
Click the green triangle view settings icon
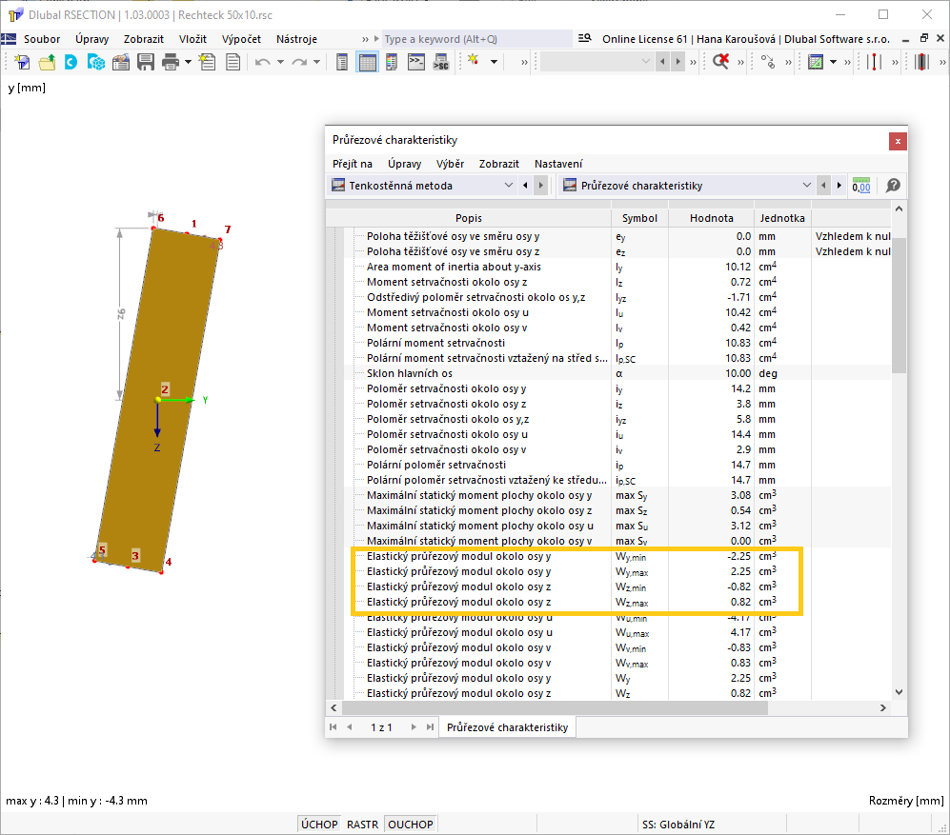816,62
